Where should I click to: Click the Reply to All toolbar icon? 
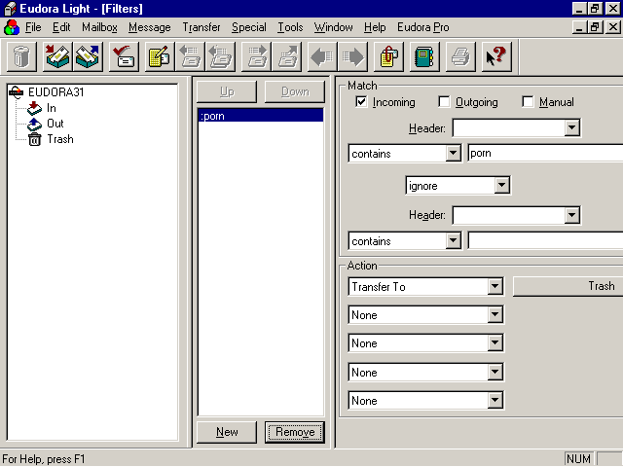click(x=220, y=56)
